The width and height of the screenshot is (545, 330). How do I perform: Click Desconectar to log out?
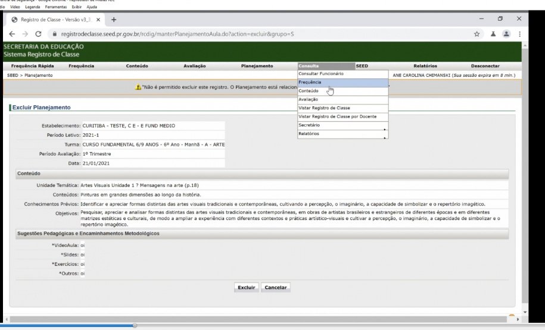(x=485, y=65)
